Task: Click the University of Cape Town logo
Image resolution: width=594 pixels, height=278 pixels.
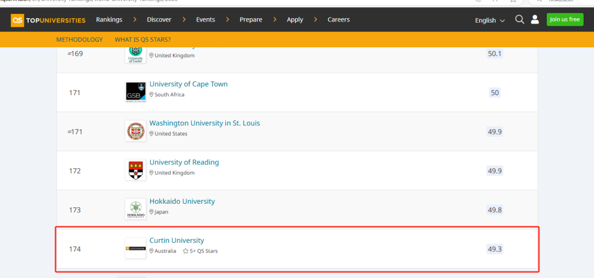Action: pyautogui.click(x=135, y=92)
